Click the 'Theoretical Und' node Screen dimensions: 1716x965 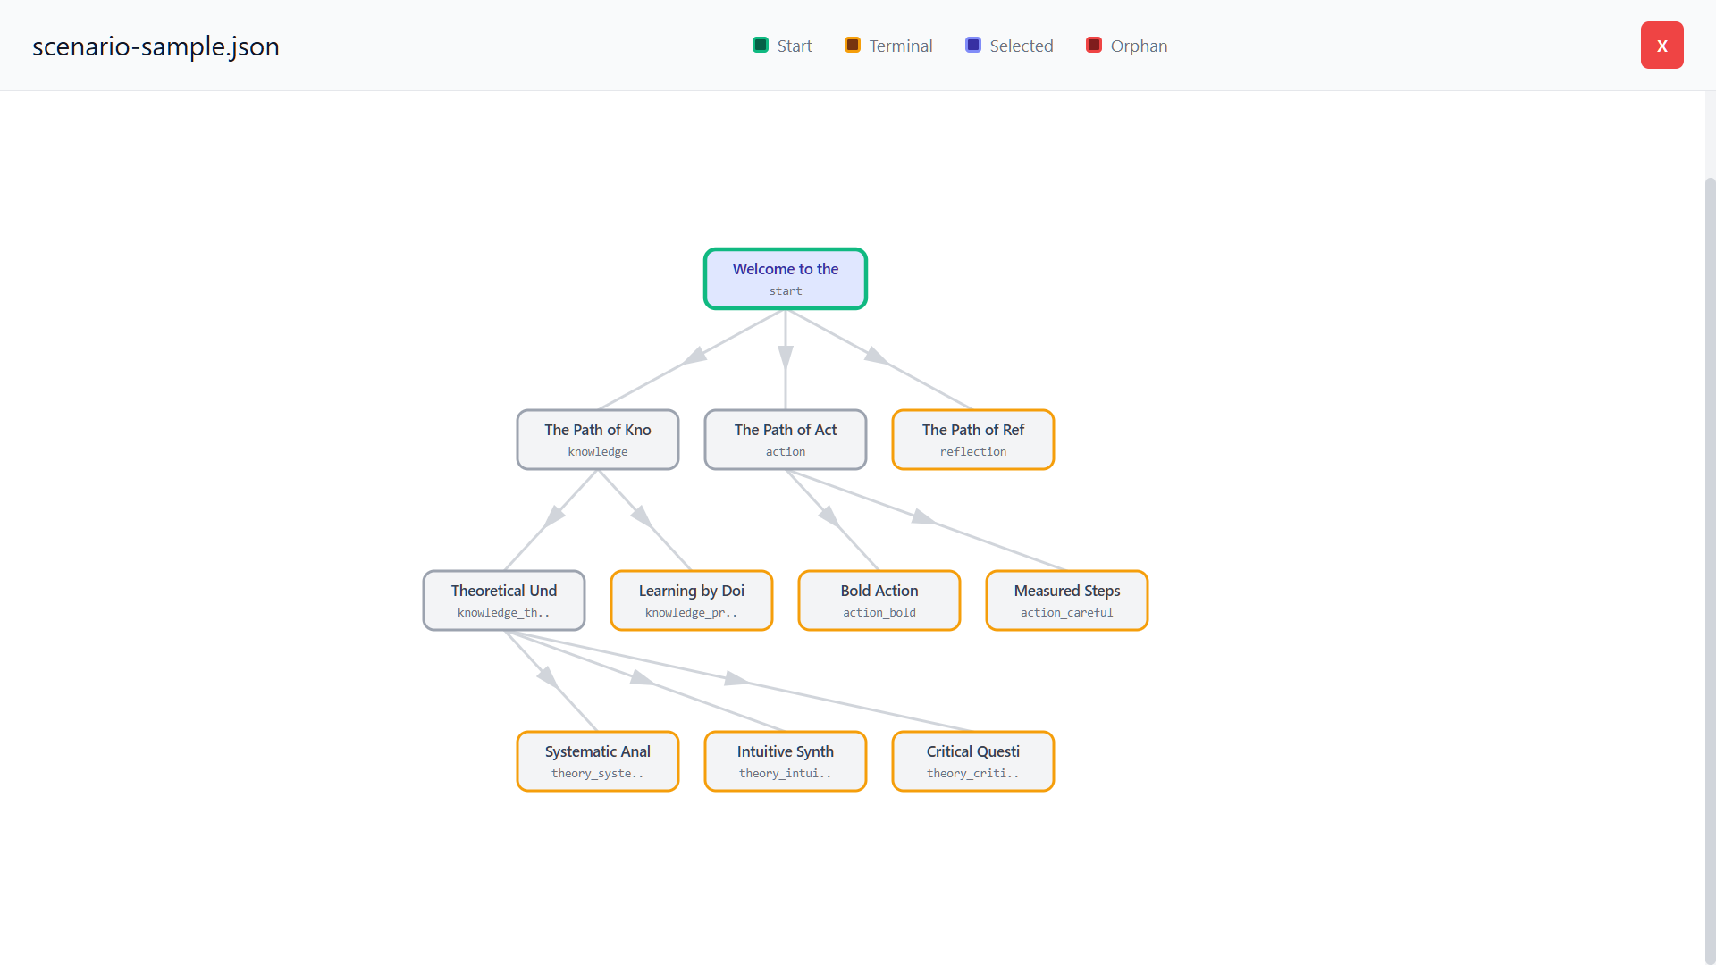503,600
